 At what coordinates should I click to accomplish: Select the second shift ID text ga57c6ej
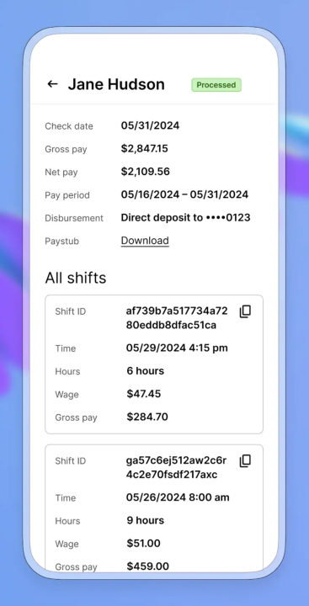point(176,467)
